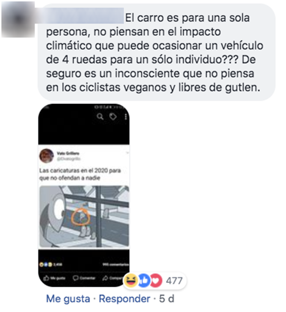Click the blue thumbs-up reaction icon
286x312 pixels.
(x=144, y=281)
